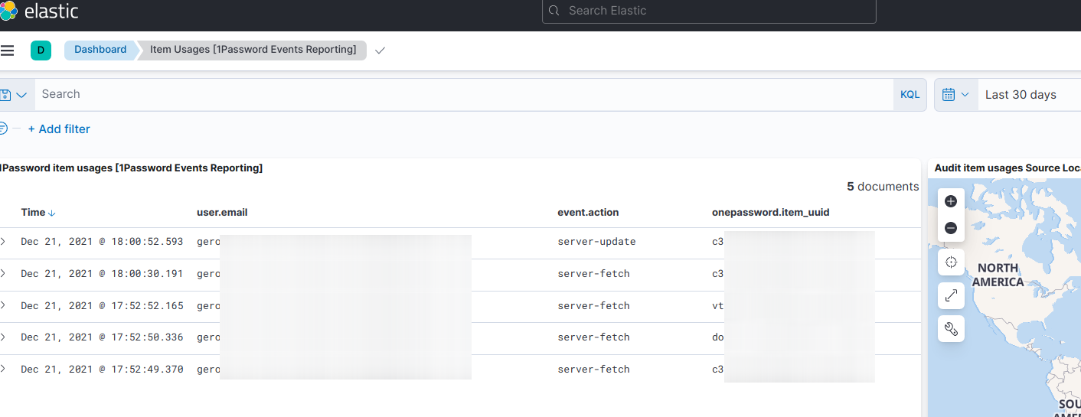Click server-fetch in the 17:52:49.370 row

(x=593, y=370)
